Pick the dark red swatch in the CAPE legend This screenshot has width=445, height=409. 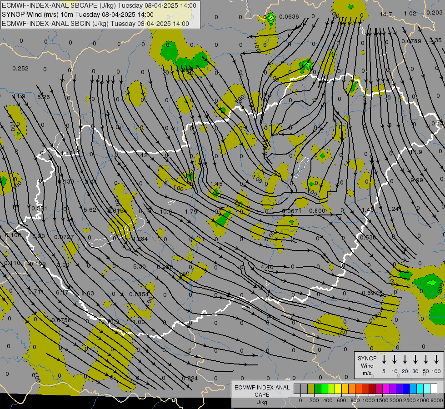coord(372,389)
